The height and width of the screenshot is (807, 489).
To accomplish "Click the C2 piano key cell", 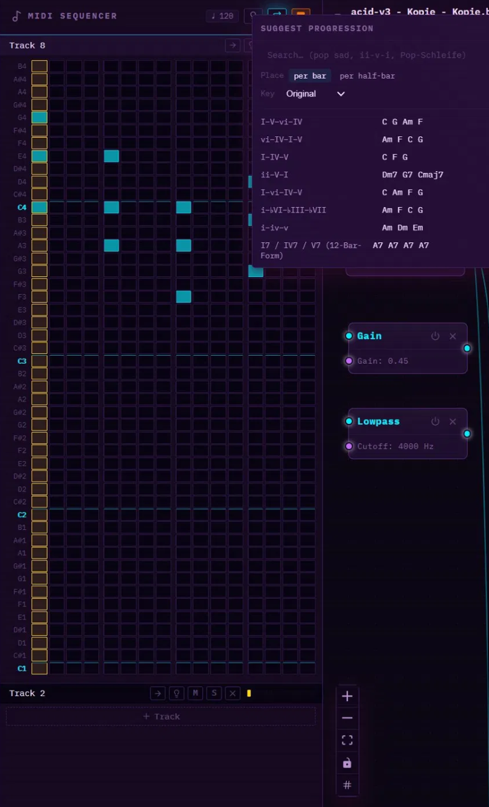I will pos(40,514).
